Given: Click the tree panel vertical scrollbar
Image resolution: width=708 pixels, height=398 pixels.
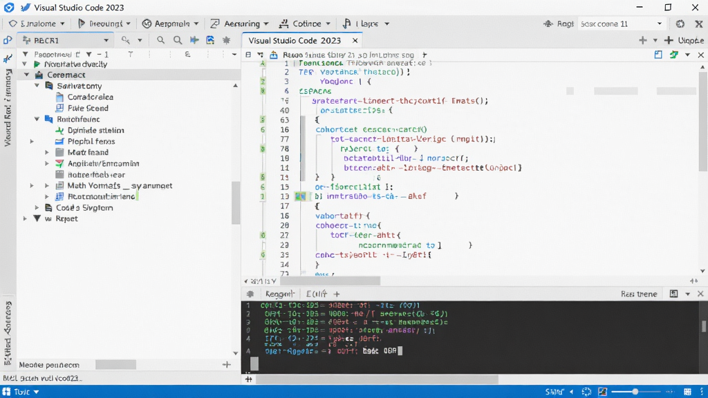Looking at the screenshot, I should 236,202.
